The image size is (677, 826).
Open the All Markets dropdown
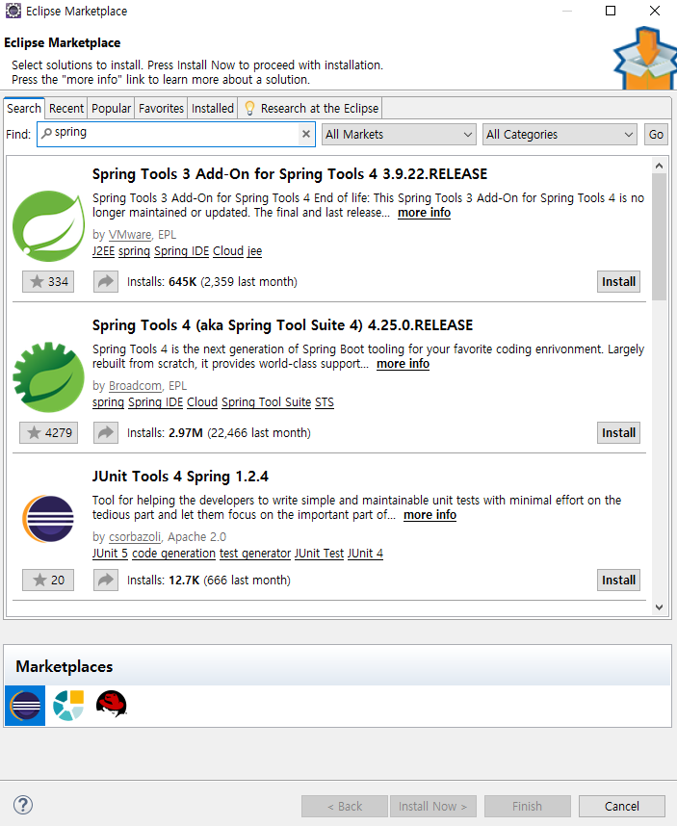click(x=399, y=135)
